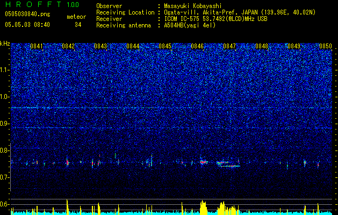The width and height of the screenshot is (338, 215).
Task: Click the Receiving Location label
Action: [125, 12]
